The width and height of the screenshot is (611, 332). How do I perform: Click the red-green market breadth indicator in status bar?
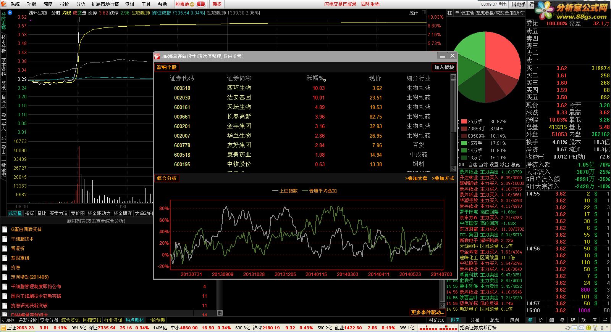438,328
